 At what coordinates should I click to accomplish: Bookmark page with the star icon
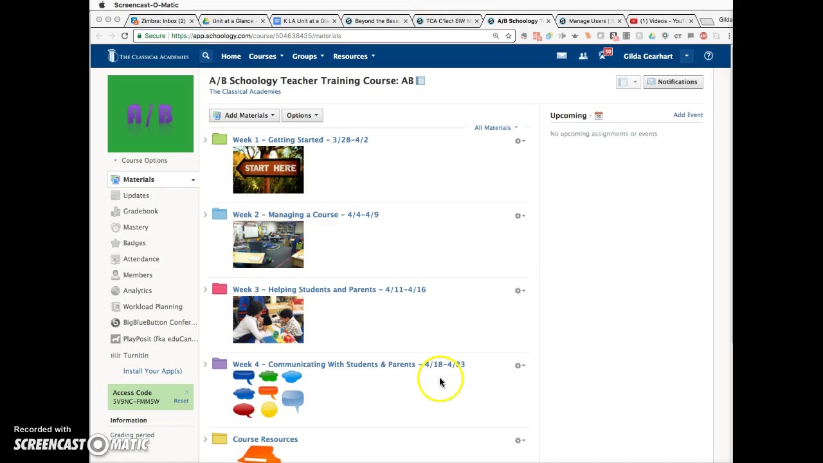[x=508, y=36]
